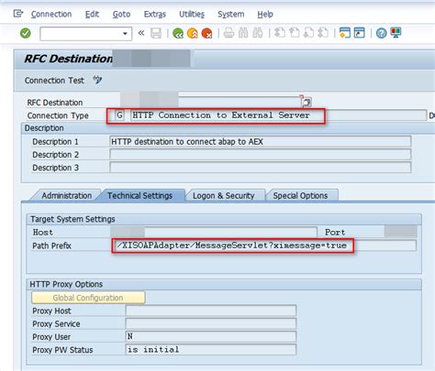Switch to the Logon & Security tab

(x=224, y=195)
